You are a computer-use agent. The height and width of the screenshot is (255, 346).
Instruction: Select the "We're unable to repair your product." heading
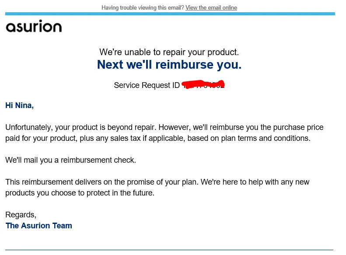click(169, 52)
